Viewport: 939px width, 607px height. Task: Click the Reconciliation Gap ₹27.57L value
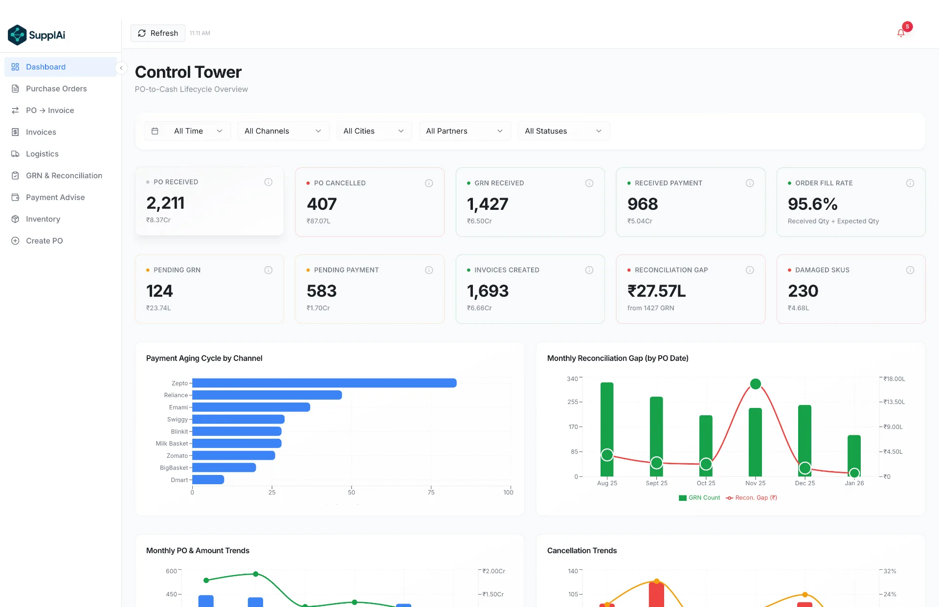[657, 291]
